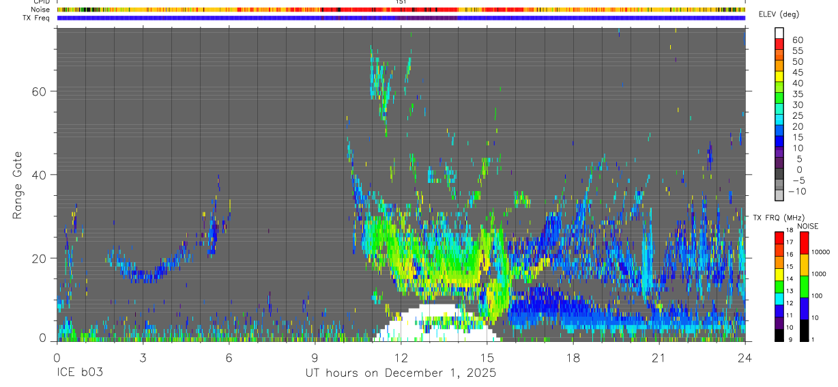Click the -10 label on ELEV colorbar
Viewport: 838px width, 387px height.
click(x=796, y=191)
